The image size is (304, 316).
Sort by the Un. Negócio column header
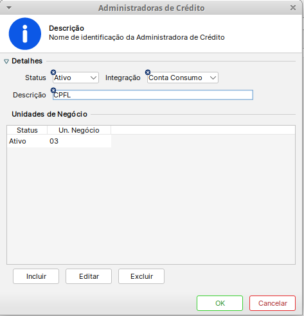click(x=79, y=130)
